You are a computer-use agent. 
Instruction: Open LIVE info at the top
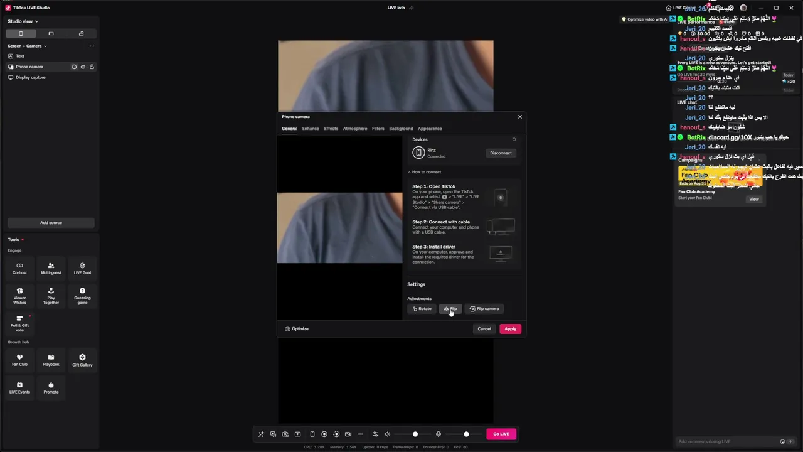400,8
